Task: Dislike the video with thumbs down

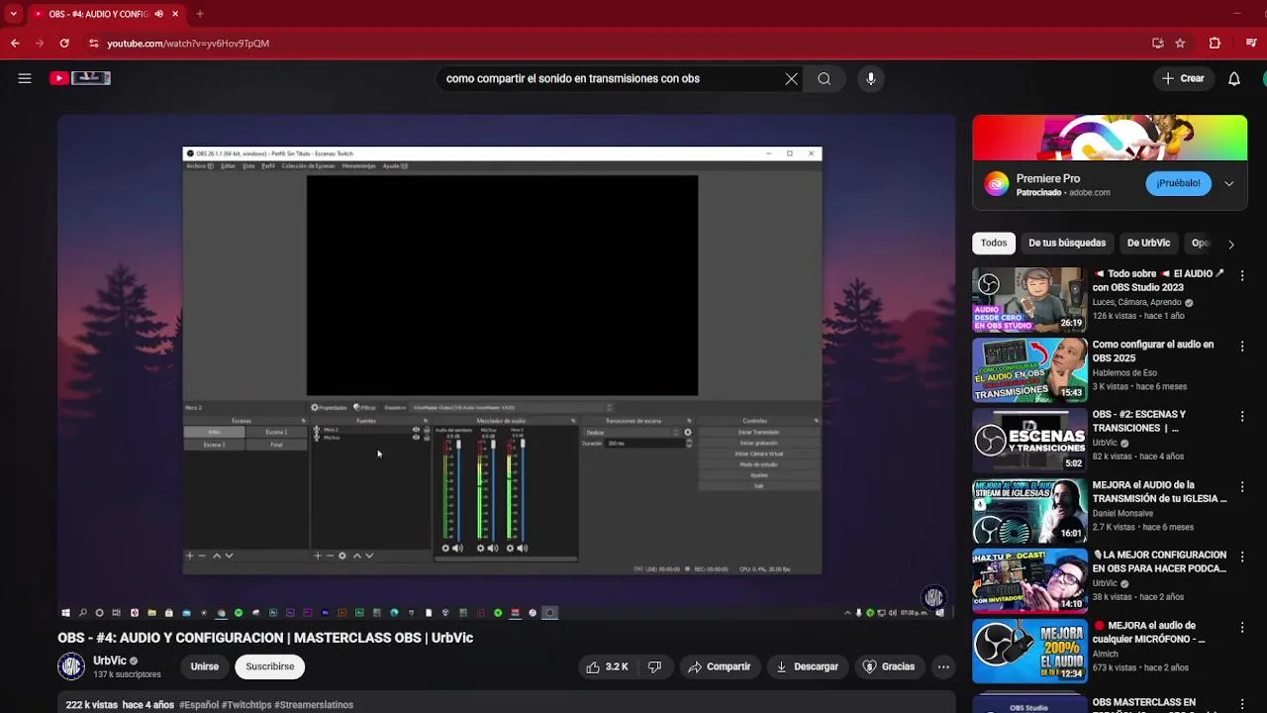Action: [654, 666]
